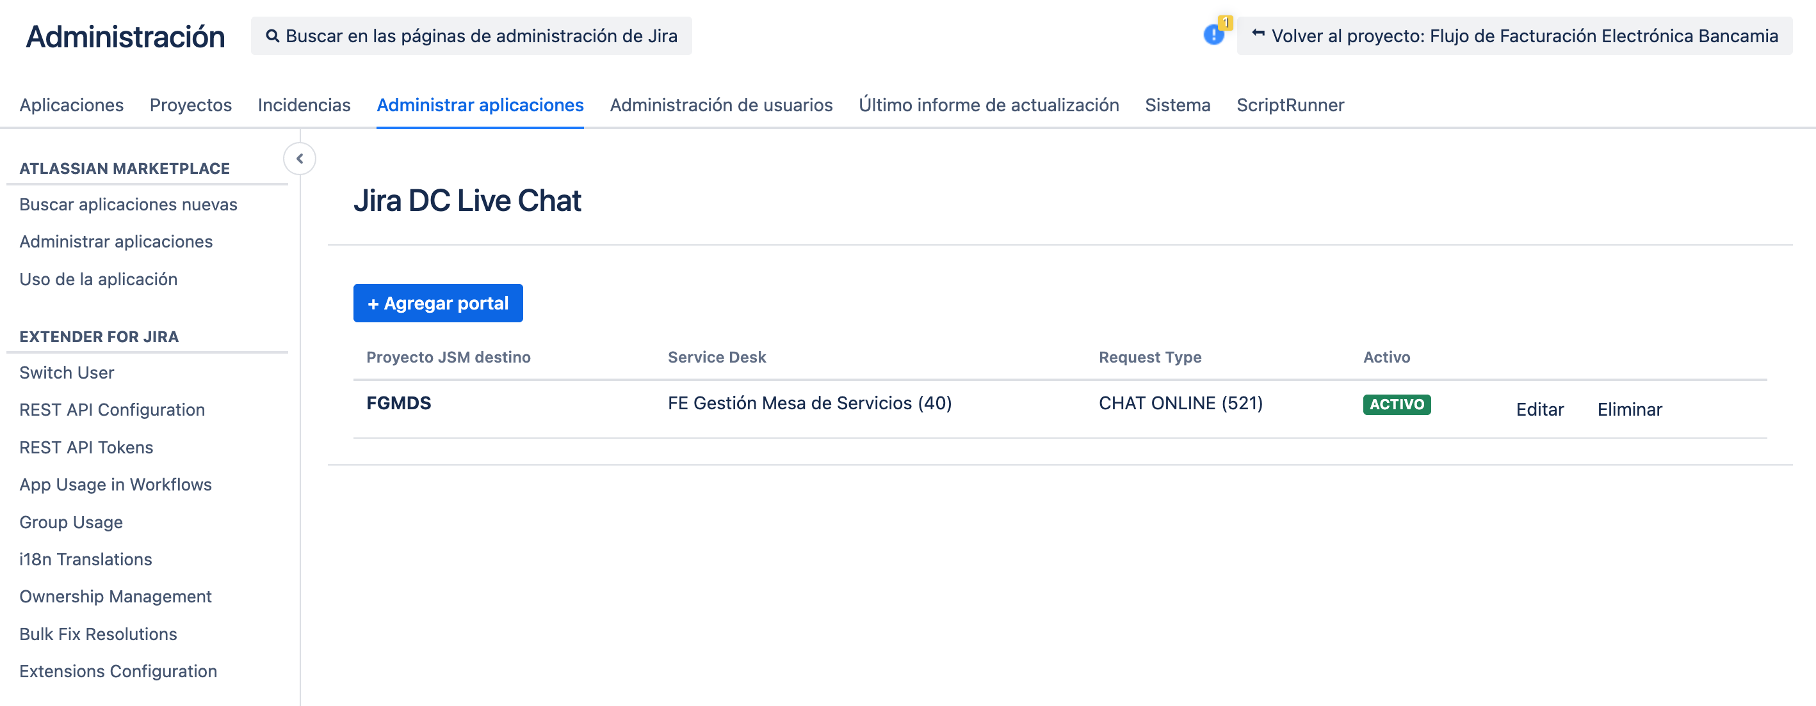1816x706 pixels.
Task: Click FE Gestión Mesa de Servicios (40) cell
Action: click(809, 403)
